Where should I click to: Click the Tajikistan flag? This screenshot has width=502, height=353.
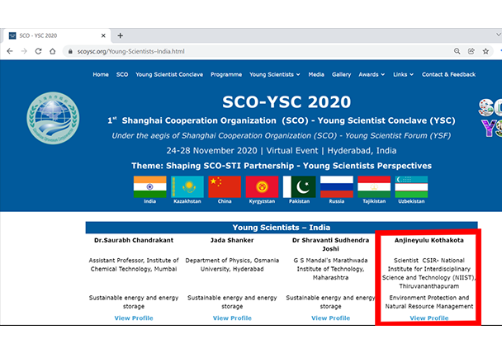[374, 186]
